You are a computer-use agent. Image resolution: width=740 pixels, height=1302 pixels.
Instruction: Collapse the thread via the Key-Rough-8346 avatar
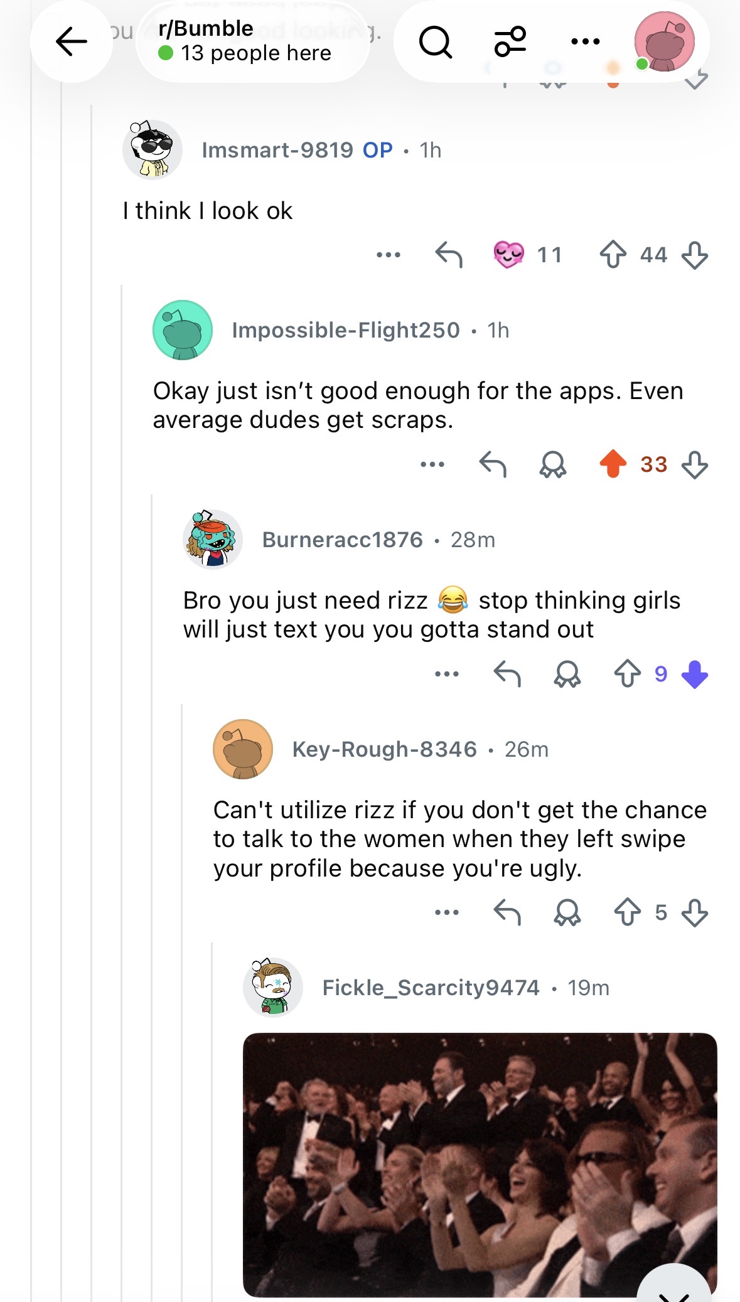(x=243, y=749)
